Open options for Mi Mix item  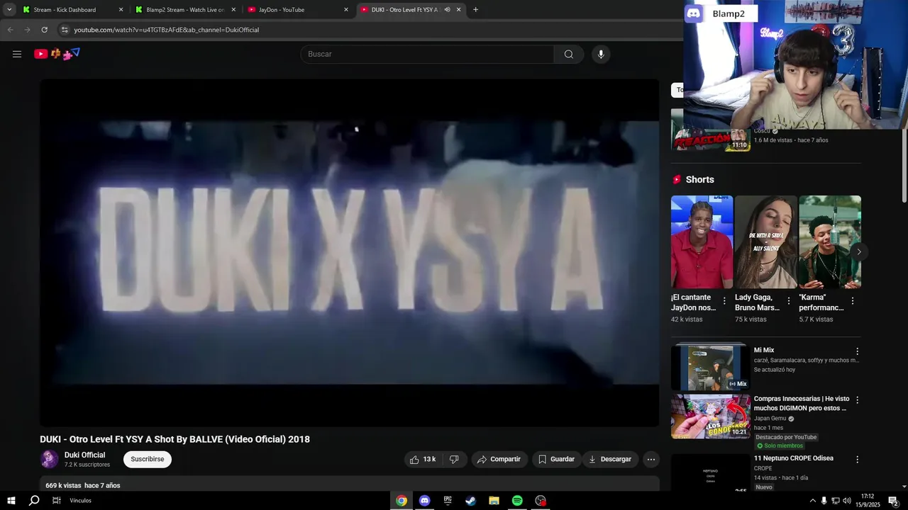coord(857,351)
